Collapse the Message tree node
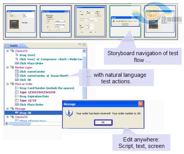 [x=8, y=108]
